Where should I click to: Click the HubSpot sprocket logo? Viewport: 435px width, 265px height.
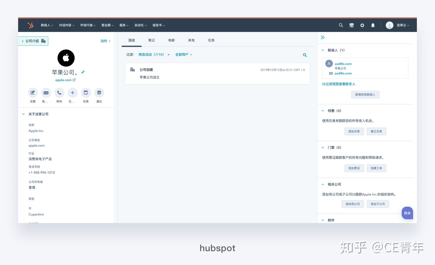pyautogui.click(x=30, y=25)
